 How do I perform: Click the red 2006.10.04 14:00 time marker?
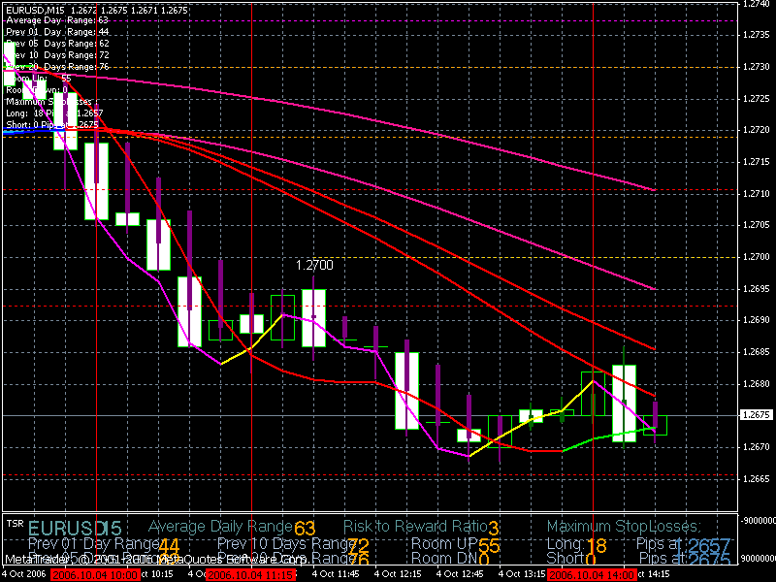point(586,574)
